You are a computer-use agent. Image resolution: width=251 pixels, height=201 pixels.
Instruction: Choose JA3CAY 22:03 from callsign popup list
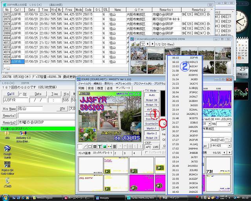(x=185, y=66)
